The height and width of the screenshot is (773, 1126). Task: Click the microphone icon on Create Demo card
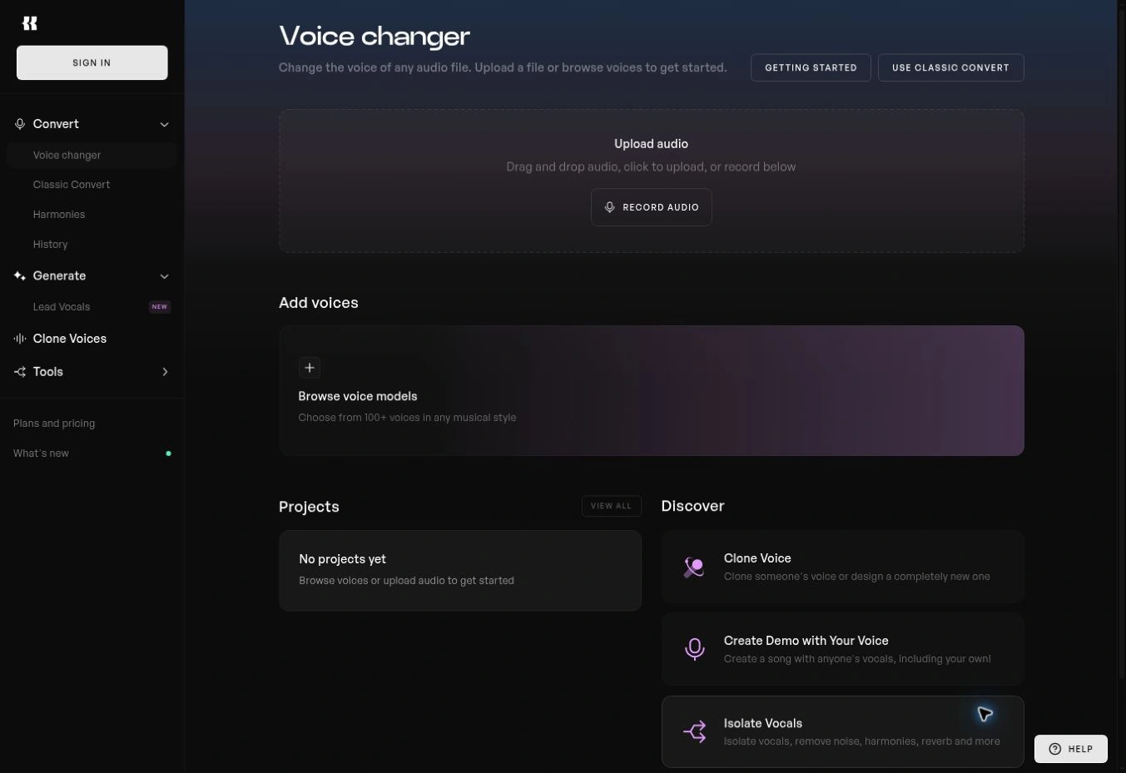694,649
